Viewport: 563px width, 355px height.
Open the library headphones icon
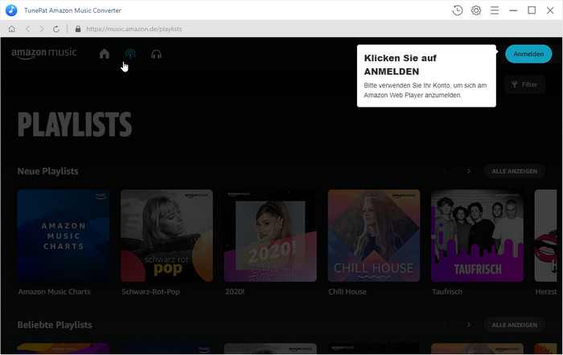tap(156, 54)
